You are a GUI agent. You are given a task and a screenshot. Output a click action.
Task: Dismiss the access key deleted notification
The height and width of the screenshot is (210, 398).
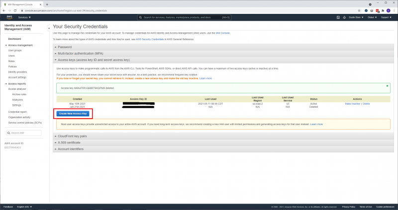387,86
